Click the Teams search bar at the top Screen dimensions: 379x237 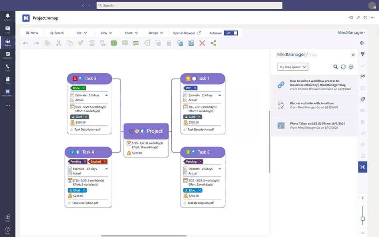pos(188,5)
